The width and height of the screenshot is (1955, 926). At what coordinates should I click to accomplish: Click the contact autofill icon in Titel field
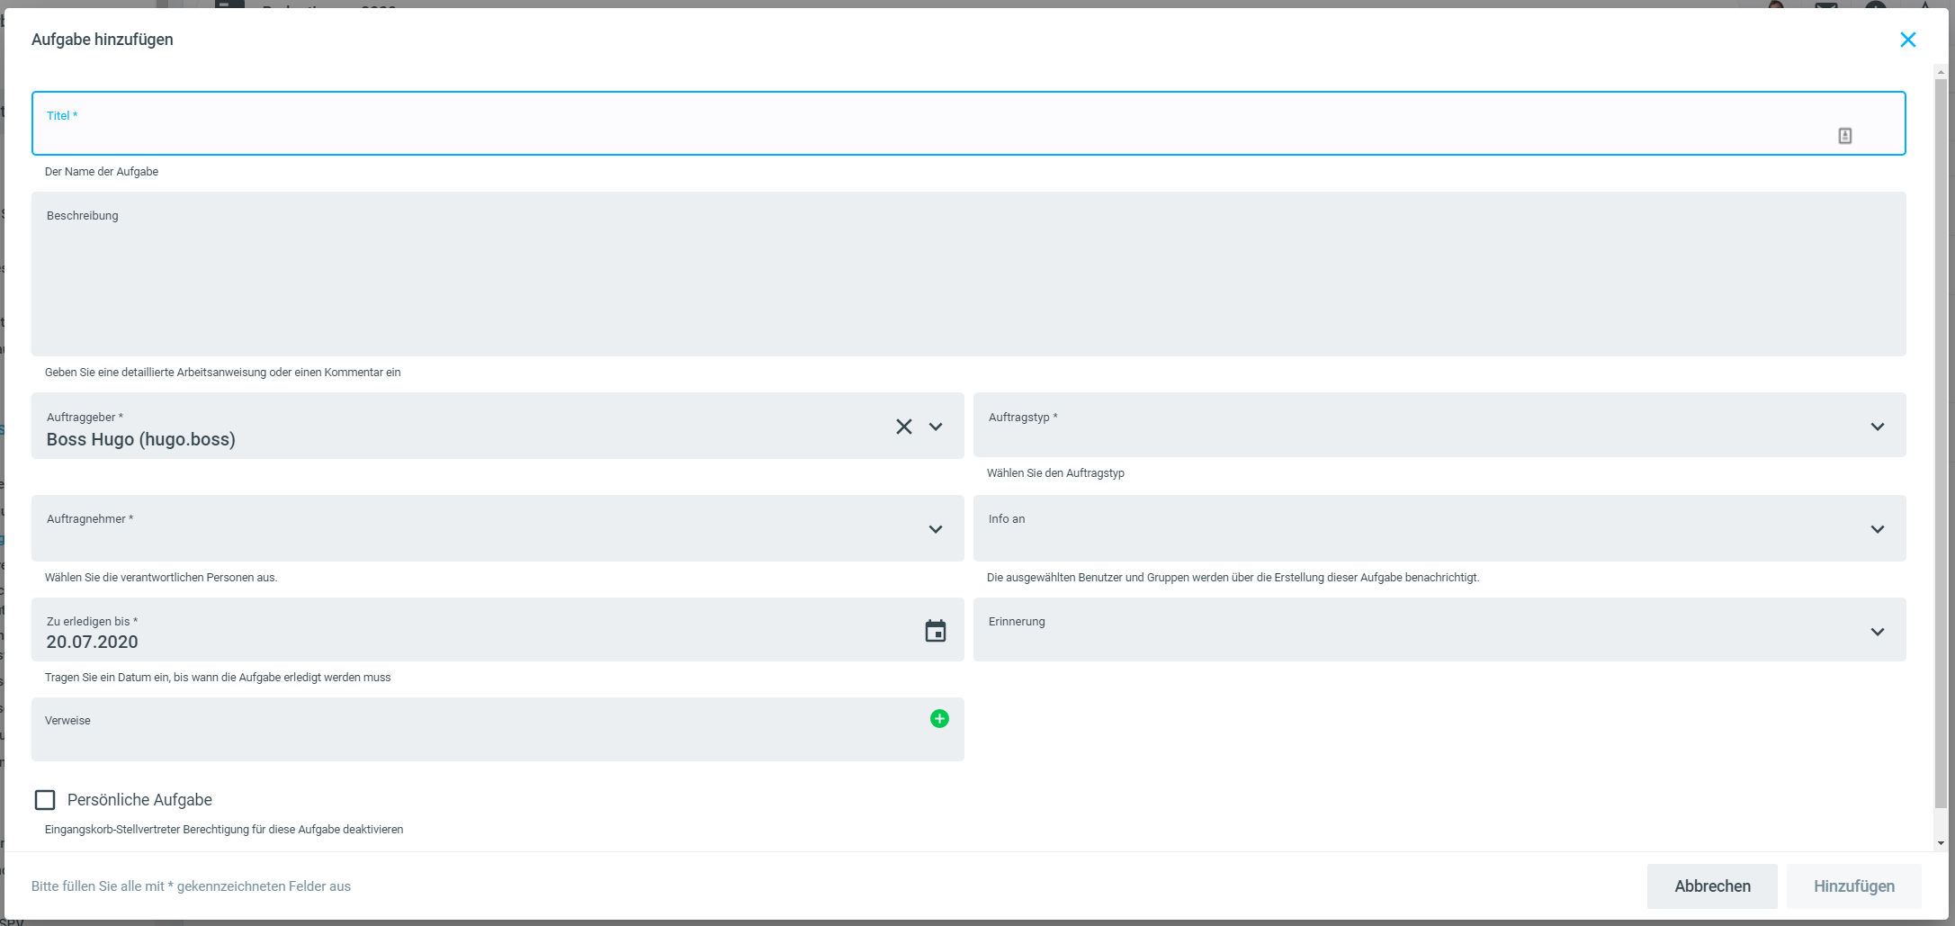[x=1844, y=136]
